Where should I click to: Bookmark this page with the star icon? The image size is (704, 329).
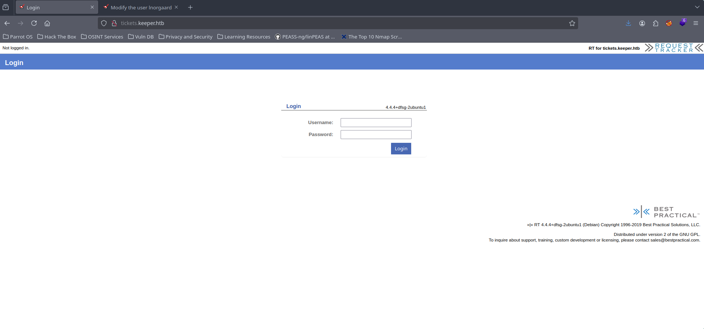[572, 23]
